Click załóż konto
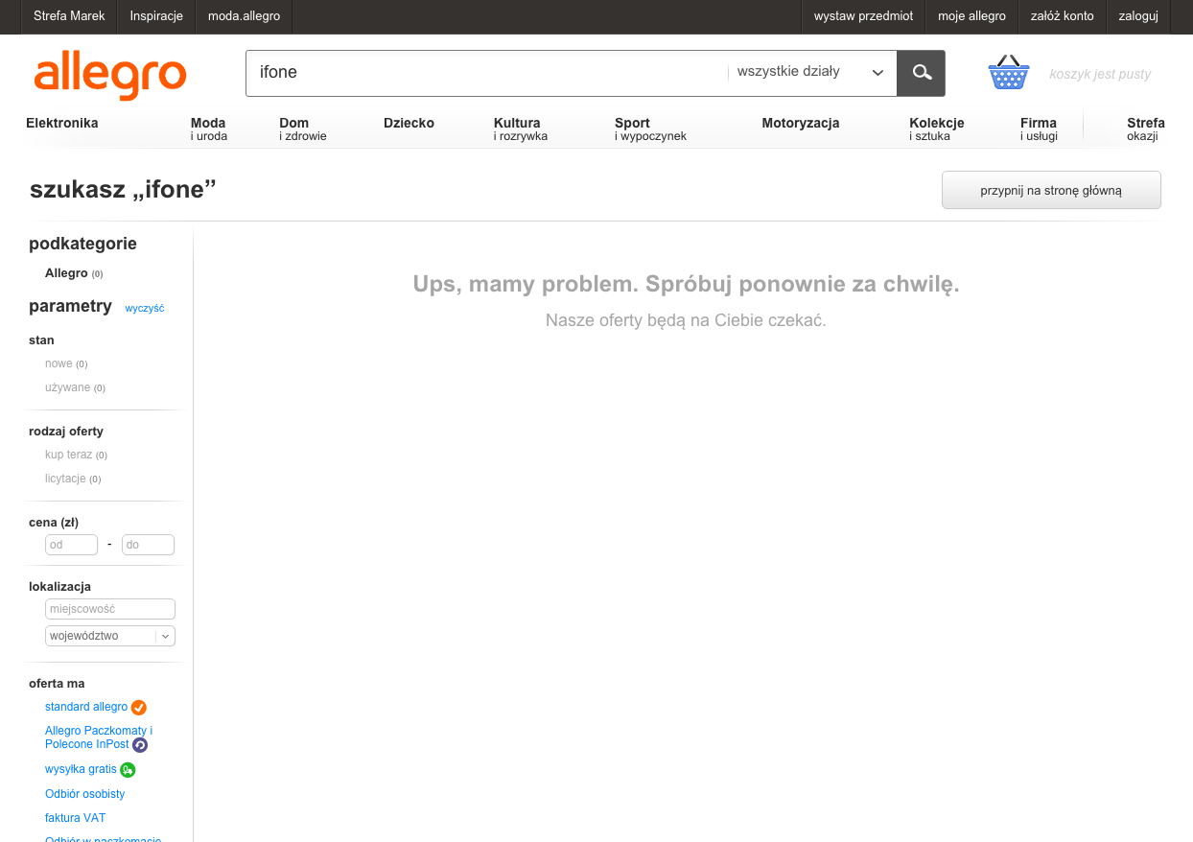The height and width of the screenshot is (842, 1193). tap(1062, 16)
